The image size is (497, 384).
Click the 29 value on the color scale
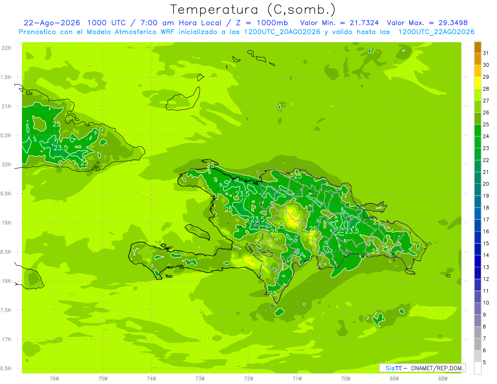coord(486,77)
